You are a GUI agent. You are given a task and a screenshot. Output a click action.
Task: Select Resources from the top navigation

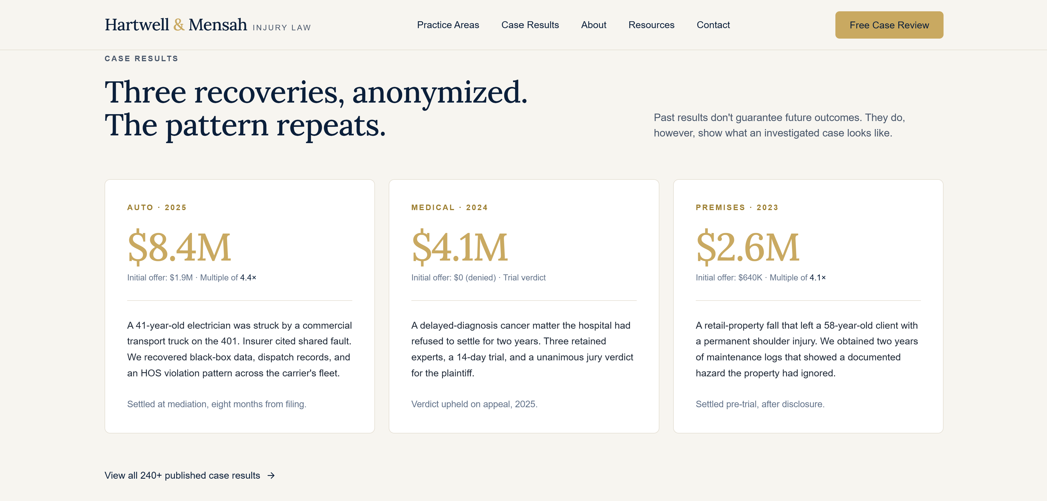pyautogui.click(x=651, y=25)
